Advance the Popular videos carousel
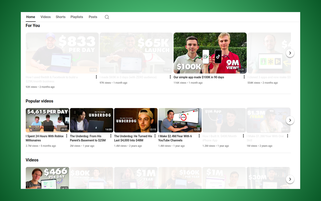The height and width of the screenshot is (201, 321). (290, 120)
